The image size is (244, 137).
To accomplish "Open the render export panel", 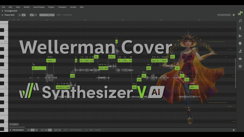I will click(x=240, y=51).
